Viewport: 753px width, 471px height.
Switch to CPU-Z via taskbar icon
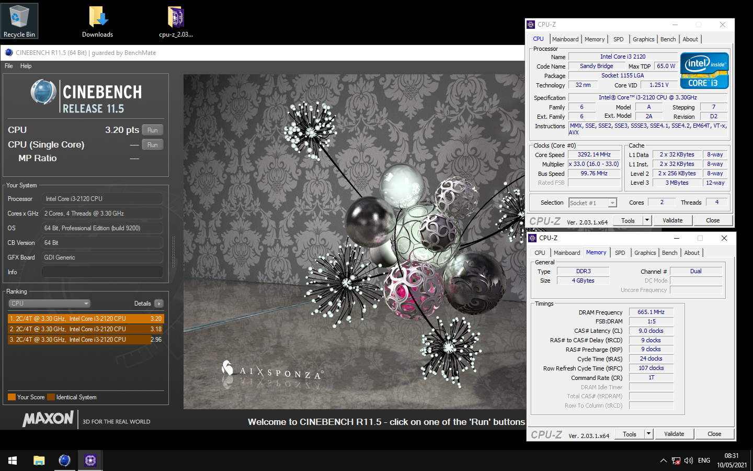click(x=90, y=461)
